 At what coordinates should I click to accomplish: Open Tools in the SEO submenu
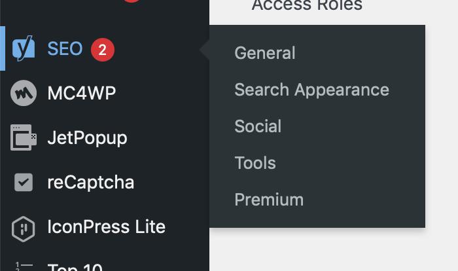255,163
